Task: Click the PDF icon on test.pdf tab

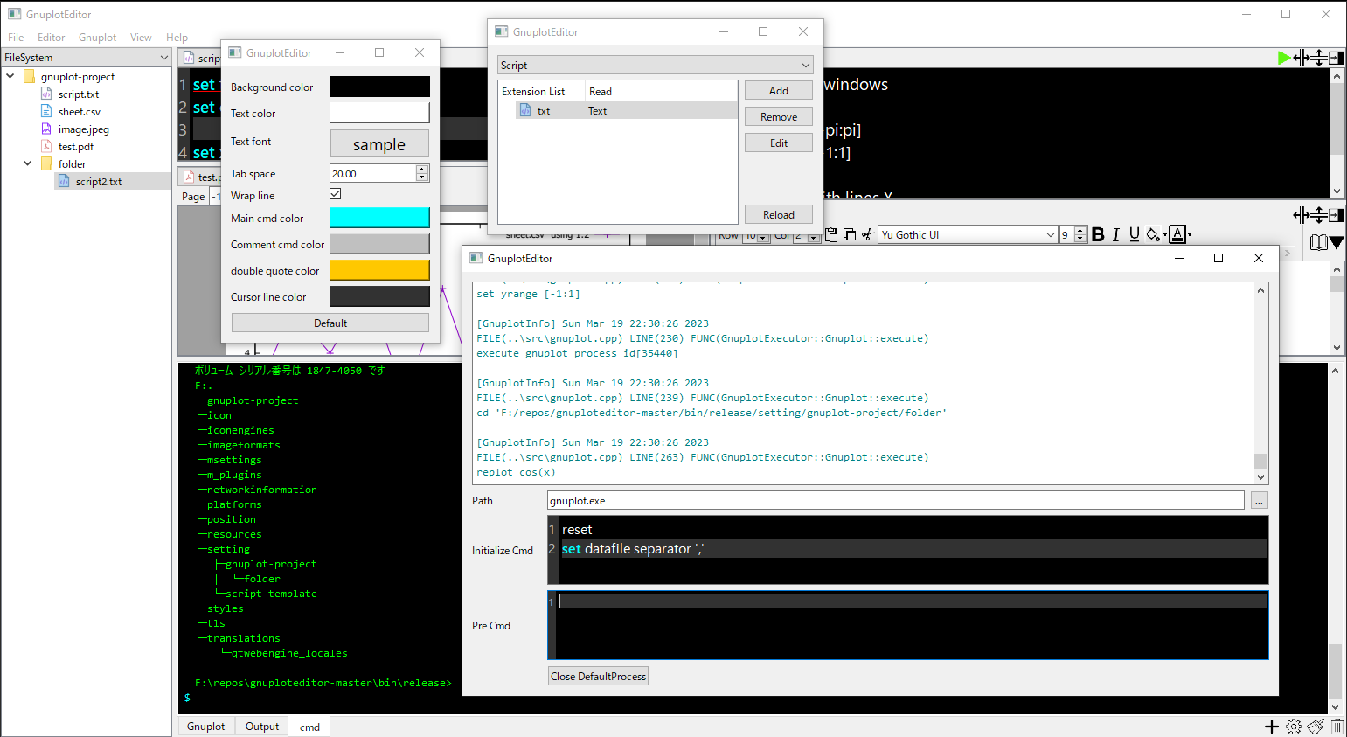Action: pyautogui.click(x=189, y=177)
